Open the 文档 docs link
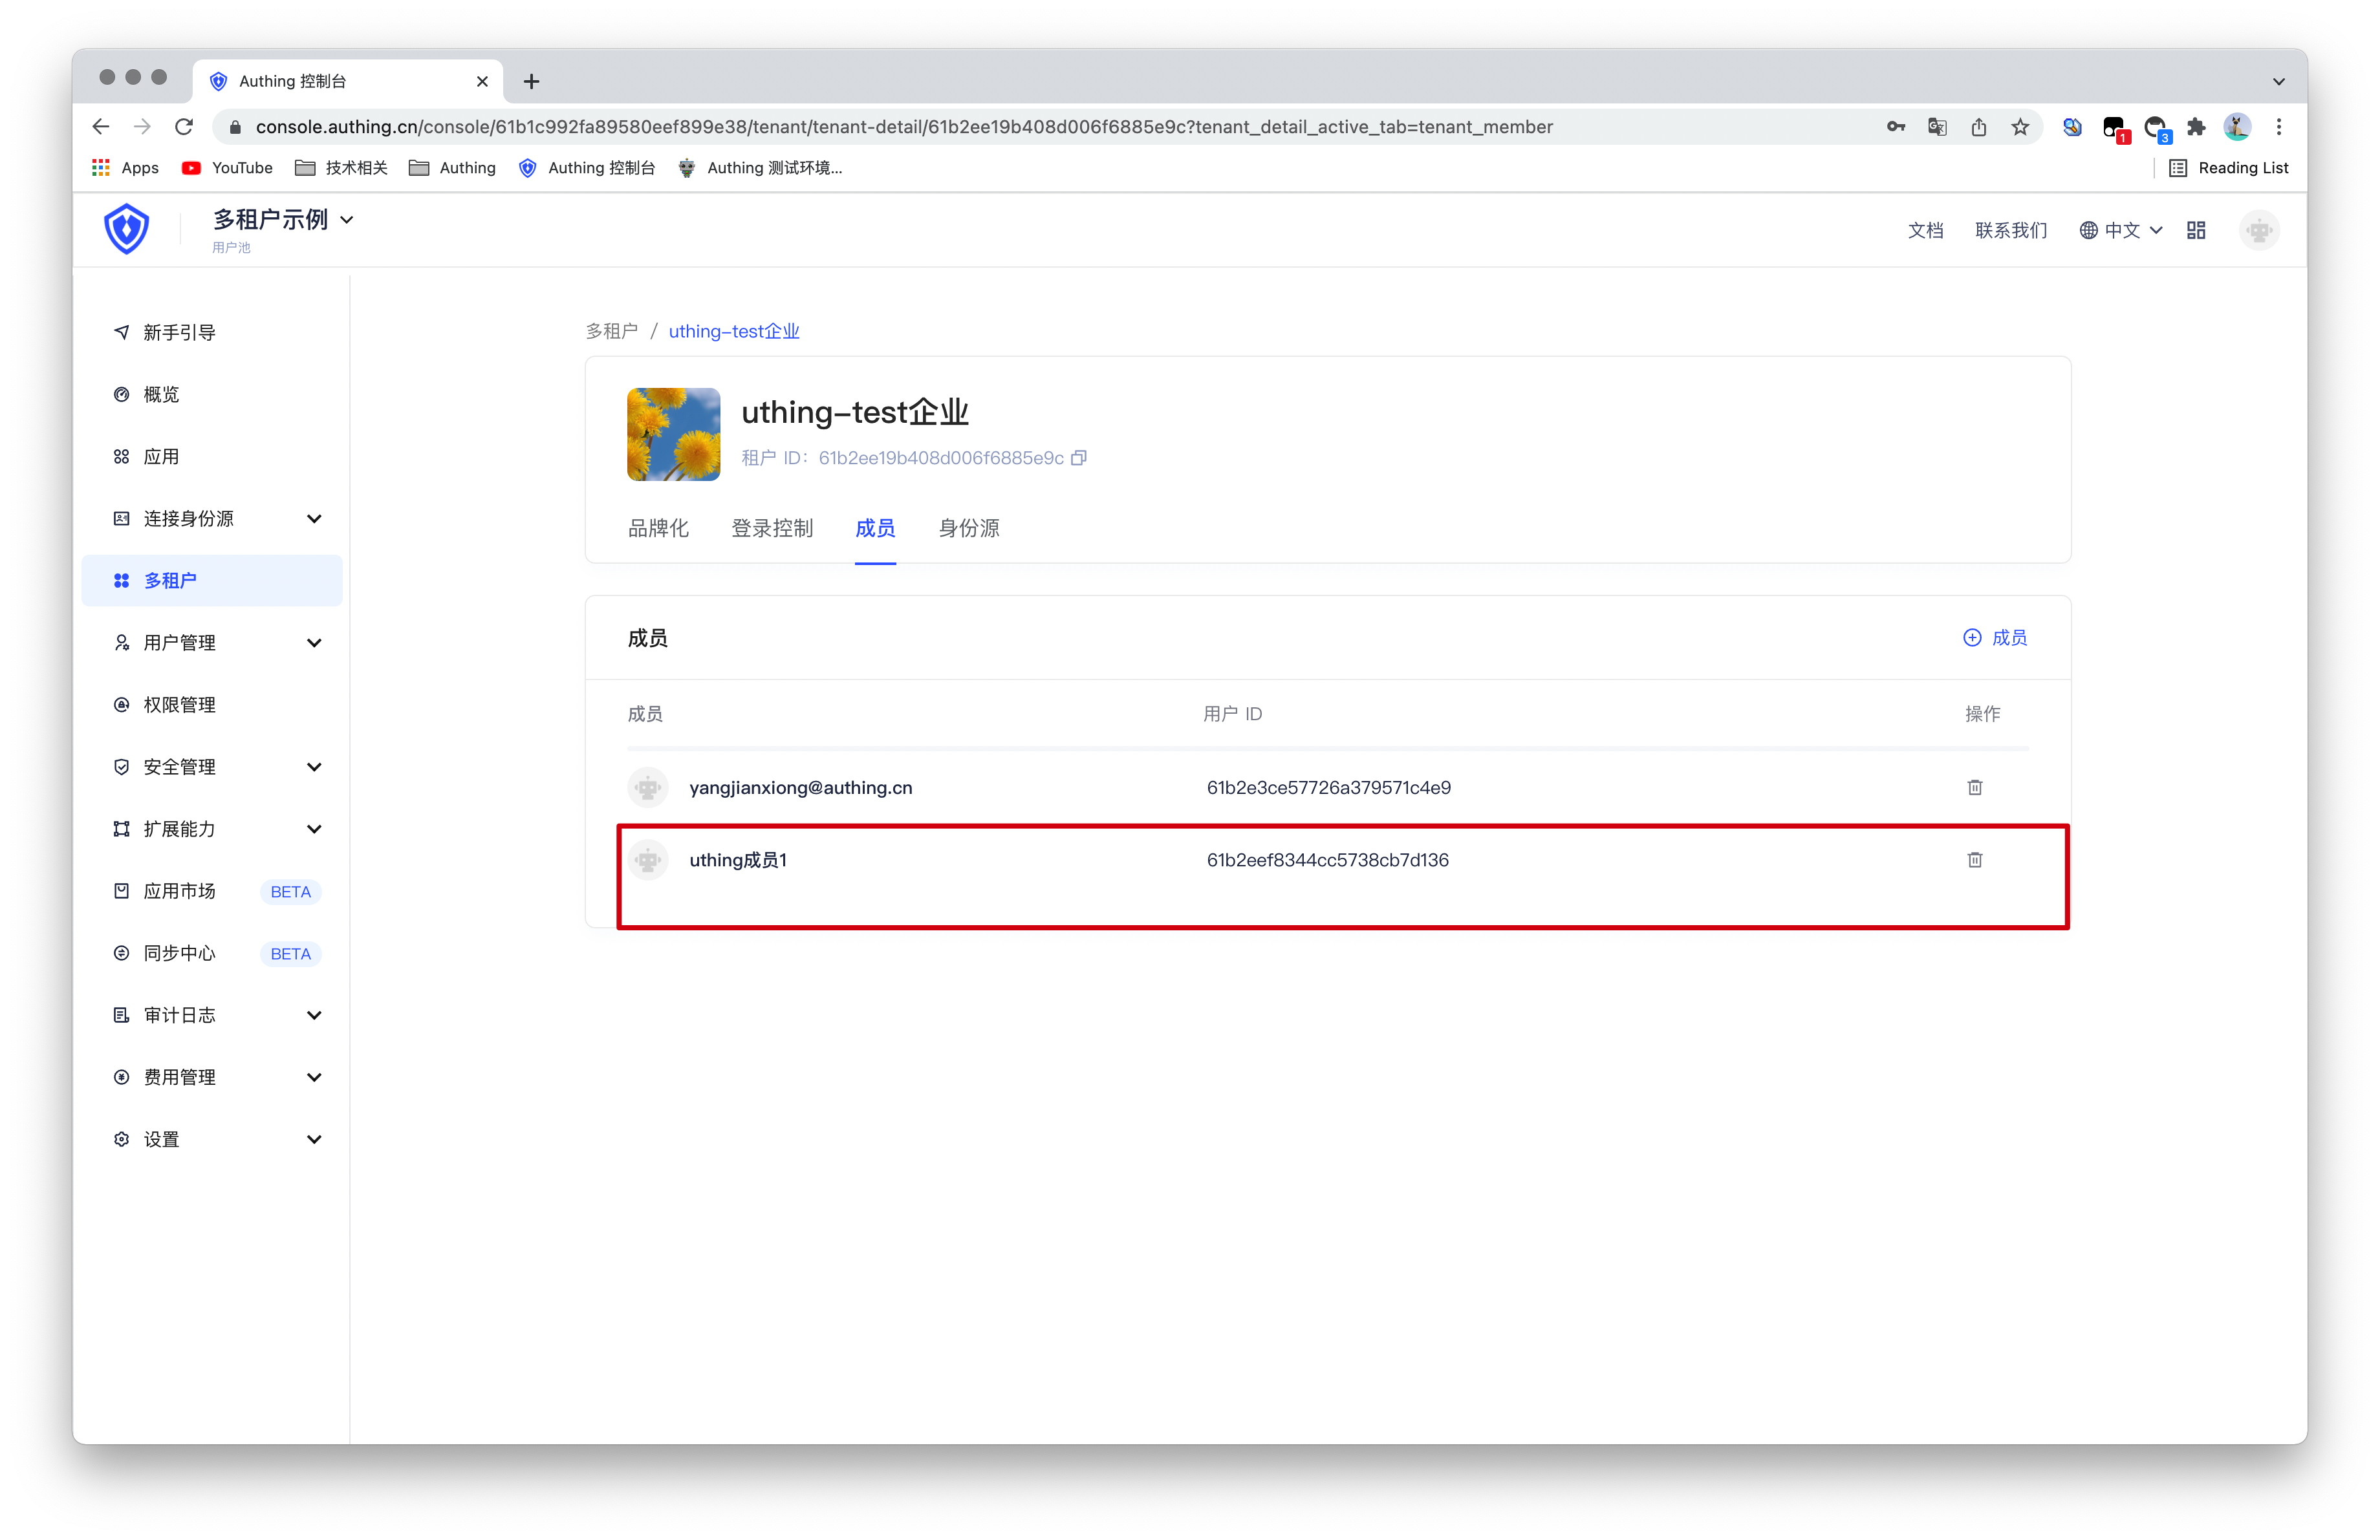The height and width of the screenshot is (1540, 2380). coord(1925,231)
